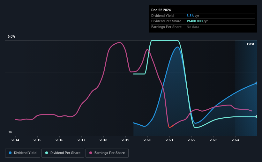
Task: Click the 6.0% y-axis label
Action: click(11, 36)
